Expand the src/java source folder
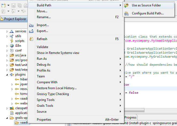Viewport: 177px width, 126px height. [7, 56]
